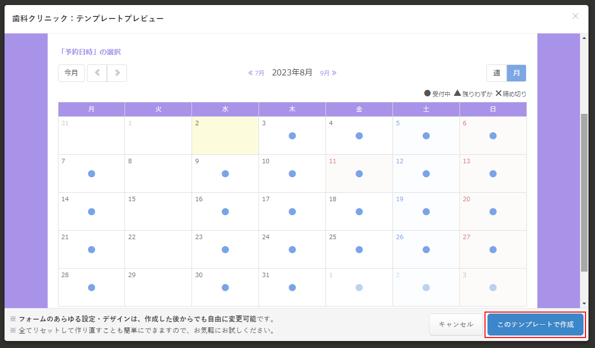Switch calendar to 週 (week) view

tap(496, 73)
